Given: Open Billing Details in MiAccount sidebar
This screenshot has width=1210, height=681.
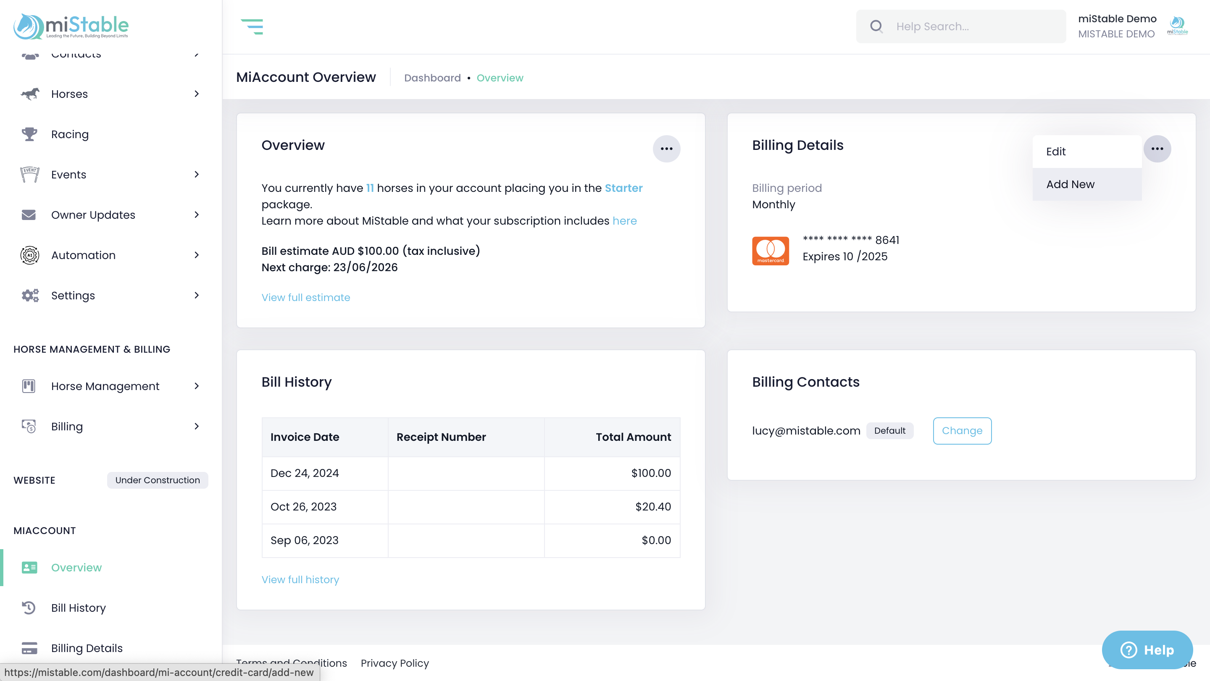Looking at the screenshot, I should [x=87, y=648].
